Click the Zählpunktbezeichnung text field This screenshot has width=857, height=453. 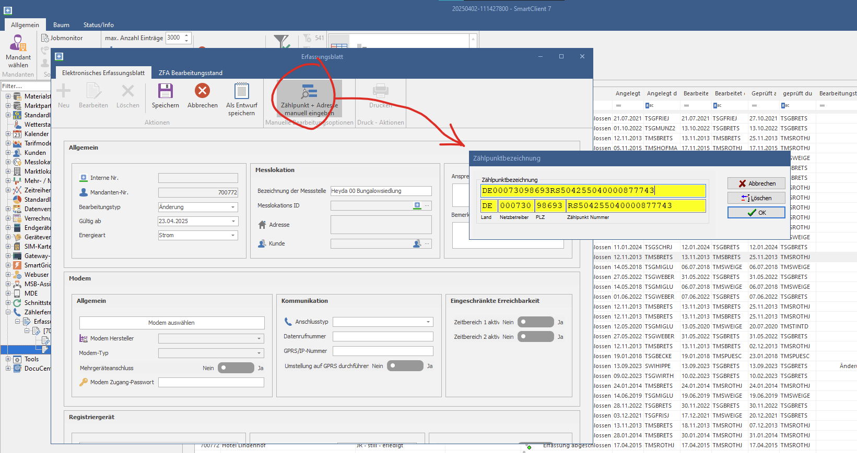point(593,191)
